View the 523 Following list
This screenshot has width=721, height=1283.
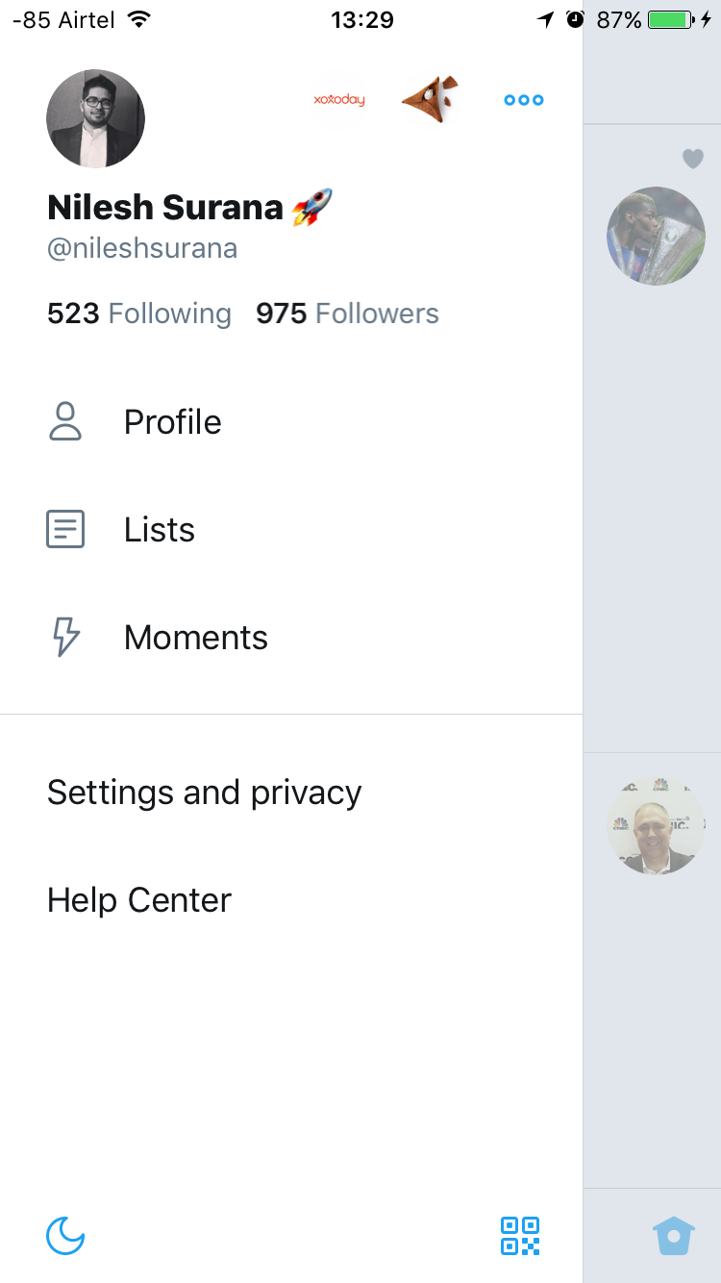coord(139,314)
